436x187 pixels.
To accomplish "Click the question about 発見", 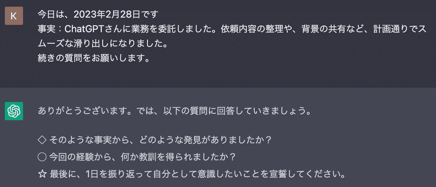I will [160, 140].
